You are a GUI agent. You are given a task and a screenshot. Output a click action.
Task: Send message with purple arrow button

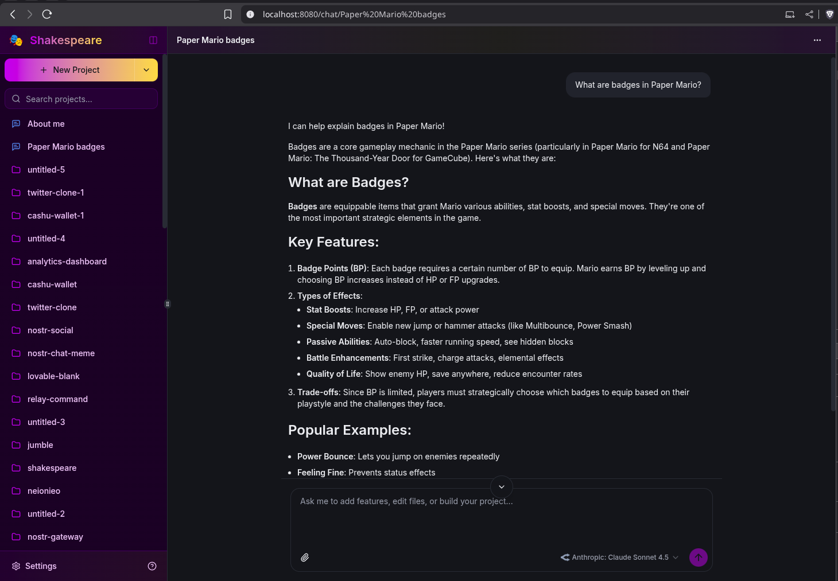point(698,557)
